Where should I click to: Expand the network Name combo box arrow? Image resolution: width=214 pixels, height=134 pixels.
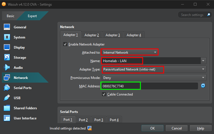point(203,61)
